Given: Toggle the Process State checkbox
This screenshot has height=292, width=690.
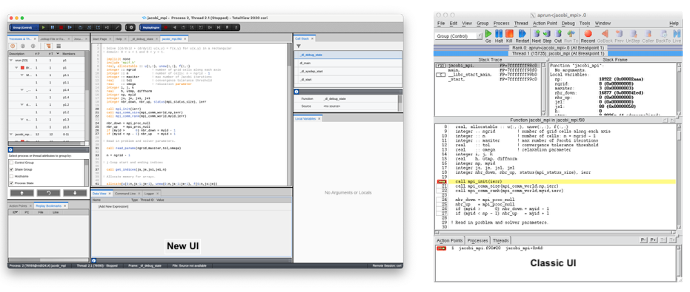Looking at the screenshot, I should coord(12,183).
